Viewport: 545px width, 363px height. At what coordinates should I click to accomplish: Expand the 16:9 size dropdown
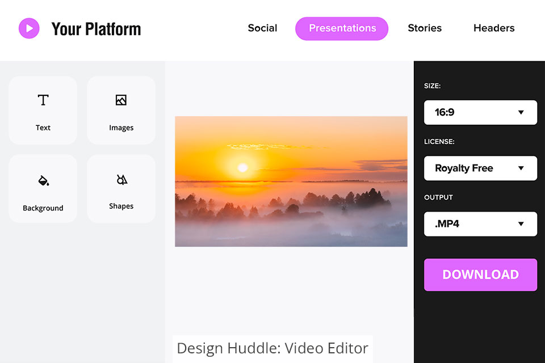click(x=480, y=112)
